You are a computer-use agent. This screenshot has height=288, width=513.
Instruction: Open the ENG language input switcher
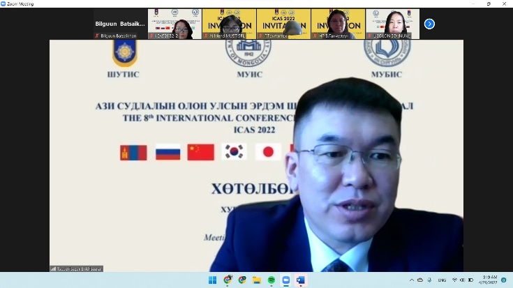[x=442, y=280]
